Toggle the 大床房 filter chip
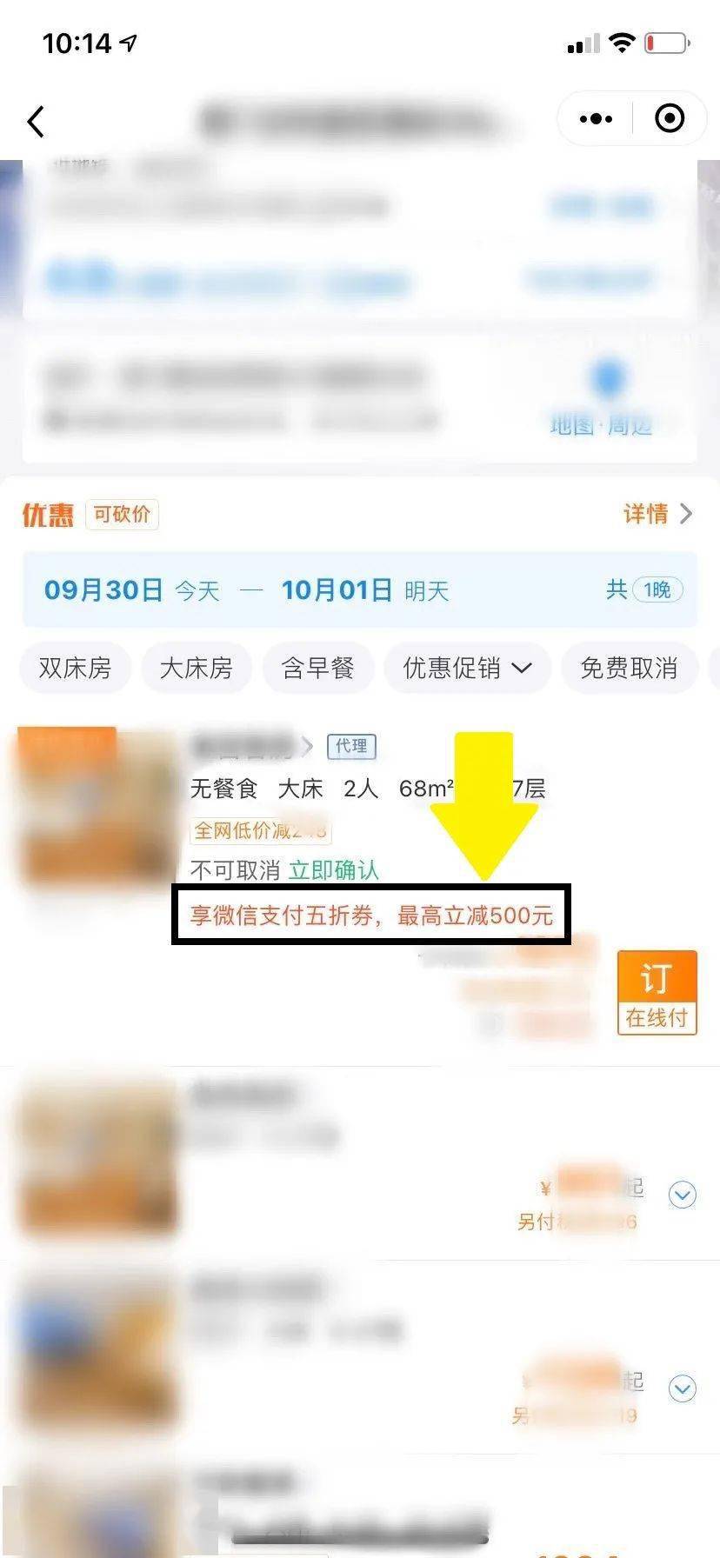Image resolution: width=720 pixels, height=1558 pixels. pyautogui.click(x=197, y=668)
